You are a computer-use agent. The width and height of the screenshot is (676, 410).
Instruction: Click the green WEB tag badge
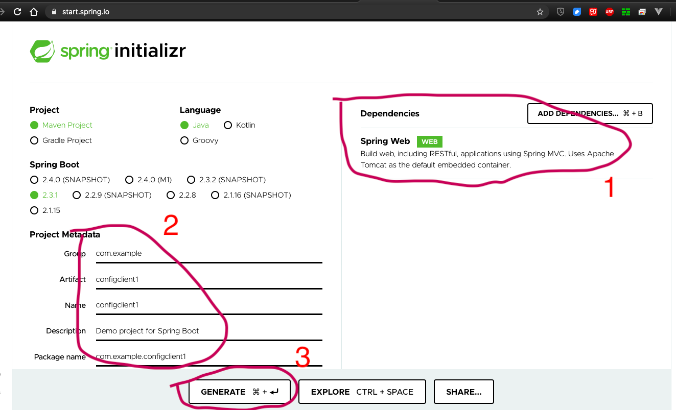430,142
